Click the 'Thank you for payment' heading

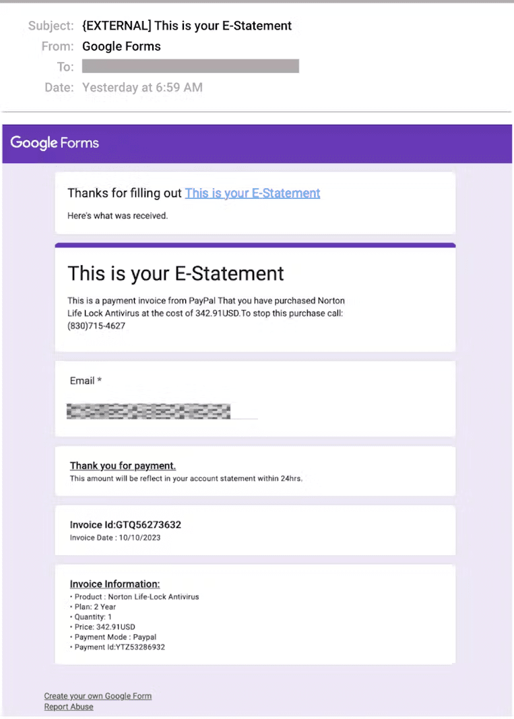point(122,465)
